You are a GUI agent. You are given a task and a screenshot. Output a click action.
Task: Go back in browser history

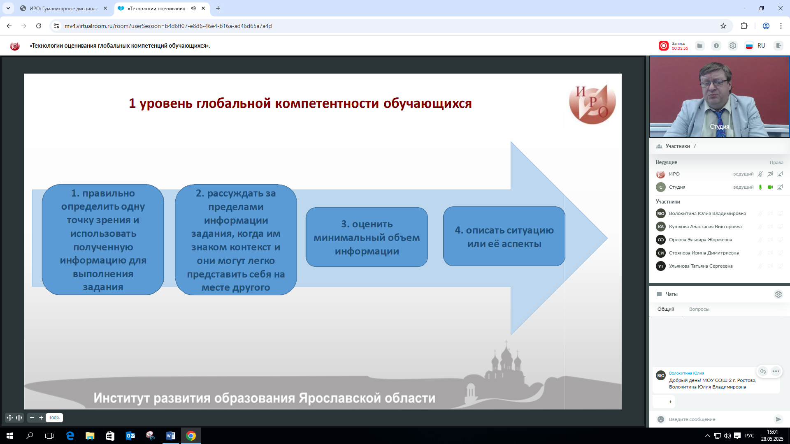9,26
